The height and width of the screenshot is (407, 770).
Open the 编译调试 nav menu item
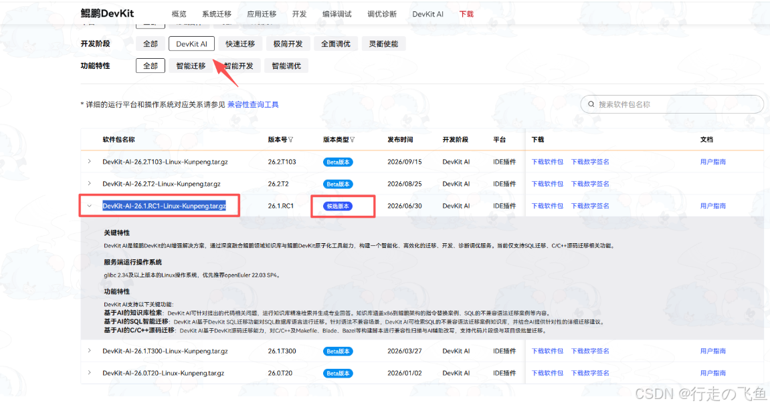tap(337, 14)
